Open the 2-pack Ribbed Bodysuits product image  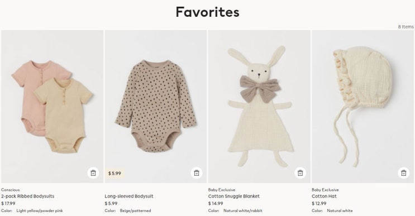coord(52,107)
